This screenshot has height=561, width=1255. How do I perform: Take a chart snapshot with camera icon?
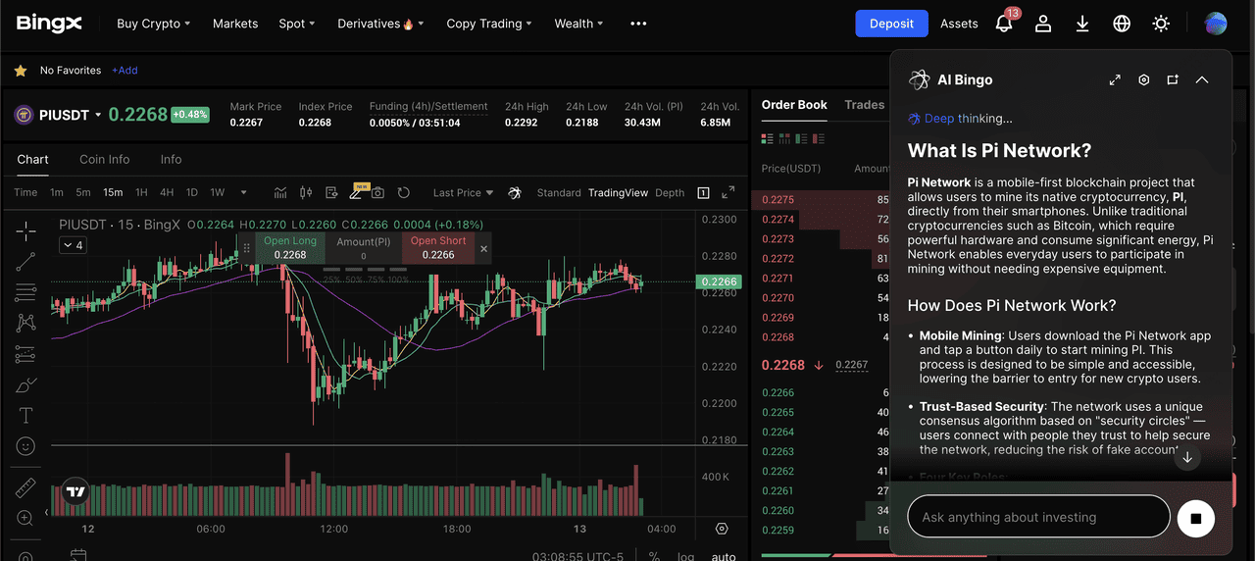click(377, 193)
